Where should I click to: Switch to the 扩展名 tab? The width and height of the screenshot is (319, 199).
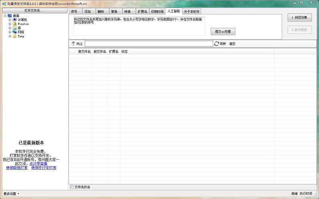point(142,12)
